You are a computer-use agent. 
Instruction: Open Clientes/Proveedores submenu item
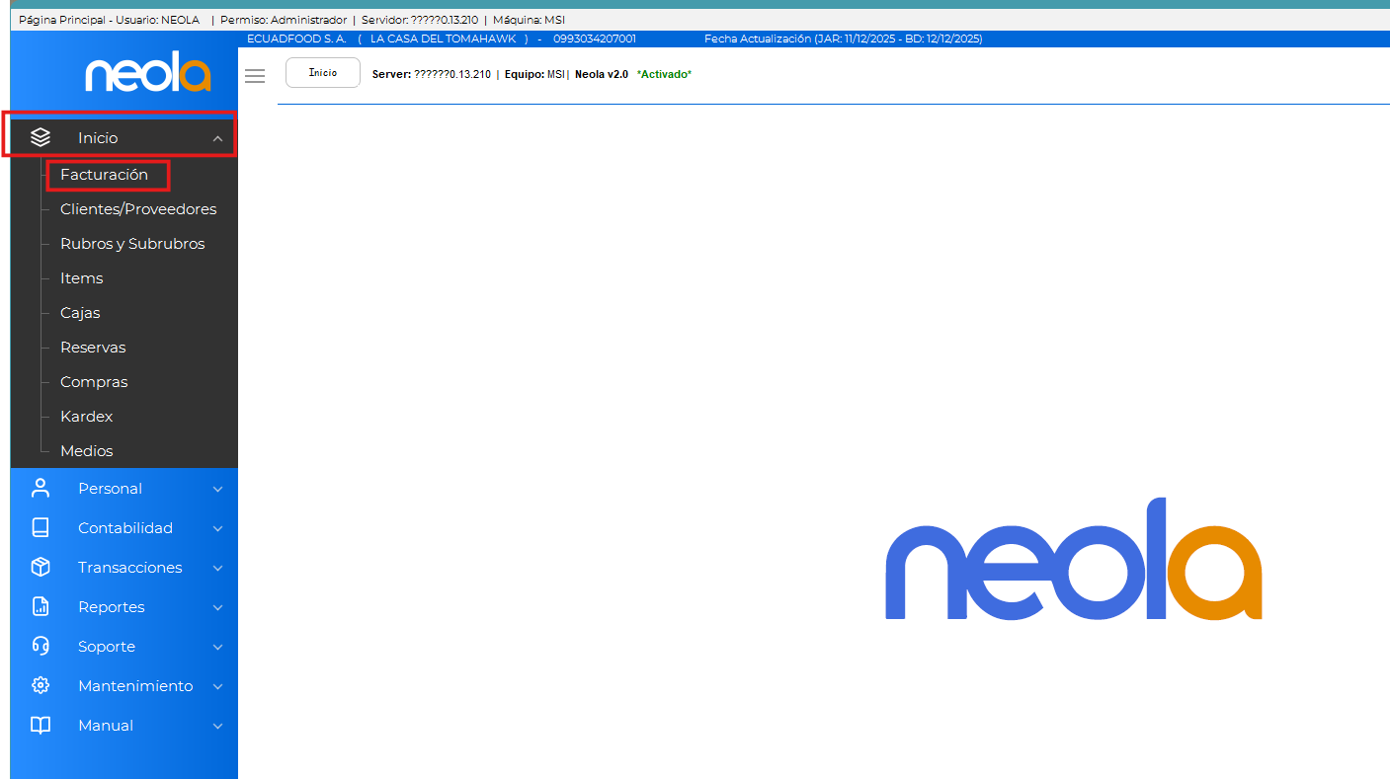click(138, 209)
